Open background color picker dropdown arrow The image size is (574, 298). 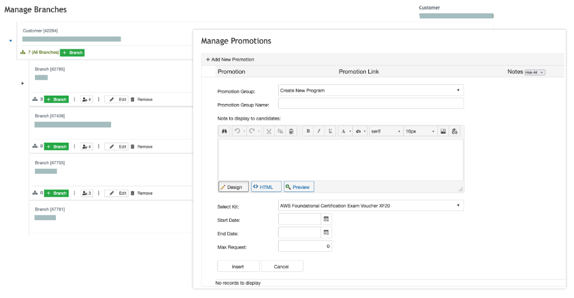[x=364, y=131]
